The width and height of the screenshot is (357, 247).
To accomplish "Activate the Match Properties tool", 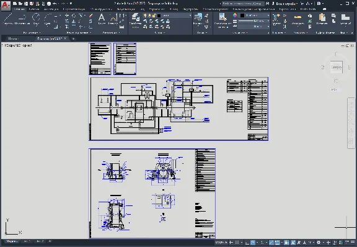I will (223, 20).
